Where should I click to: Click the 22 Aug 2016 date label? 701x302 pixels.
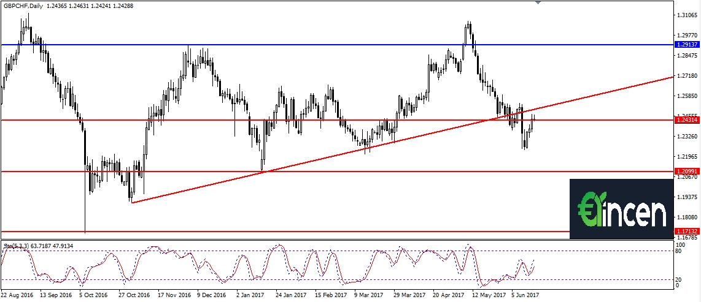pyautogui.click(x=17, y=295)
